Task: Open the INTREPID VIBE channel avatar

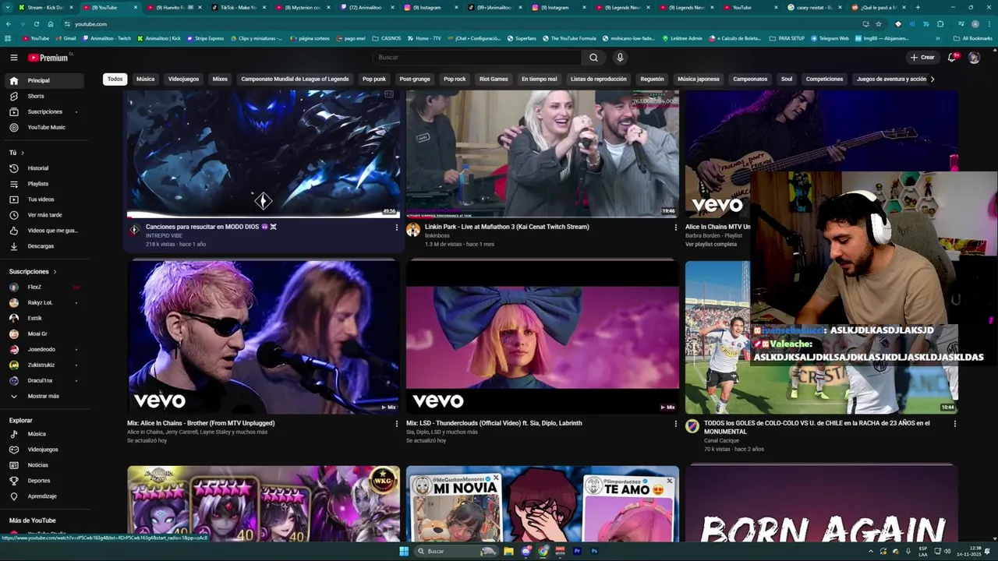Action: point(134,230)
